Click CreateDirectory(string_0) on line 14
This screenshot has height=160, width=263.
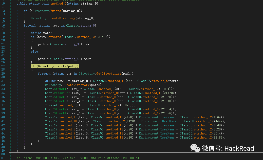click(x=72, y=18)
